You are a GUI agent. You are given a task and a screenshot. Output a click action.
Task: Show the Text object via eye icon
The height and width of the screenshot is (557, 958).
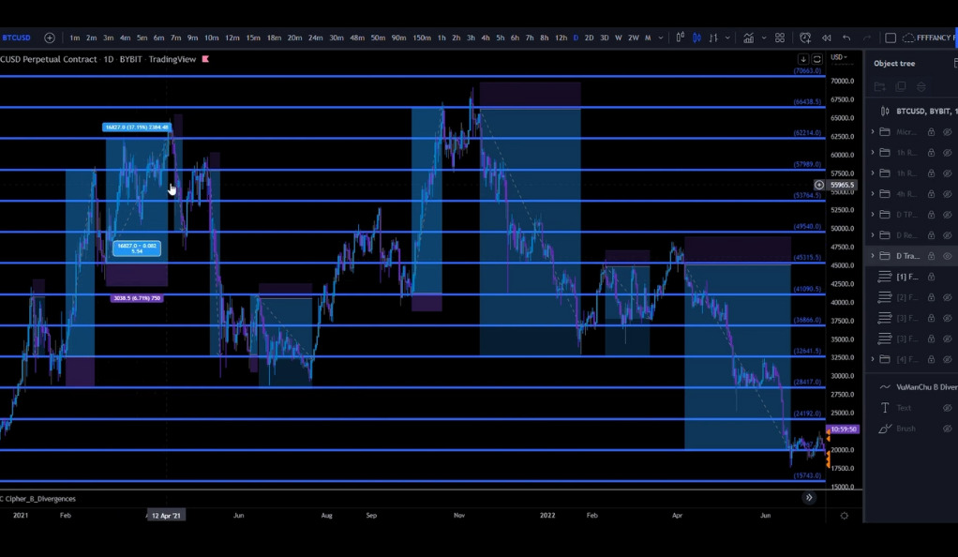pos(947,408)
